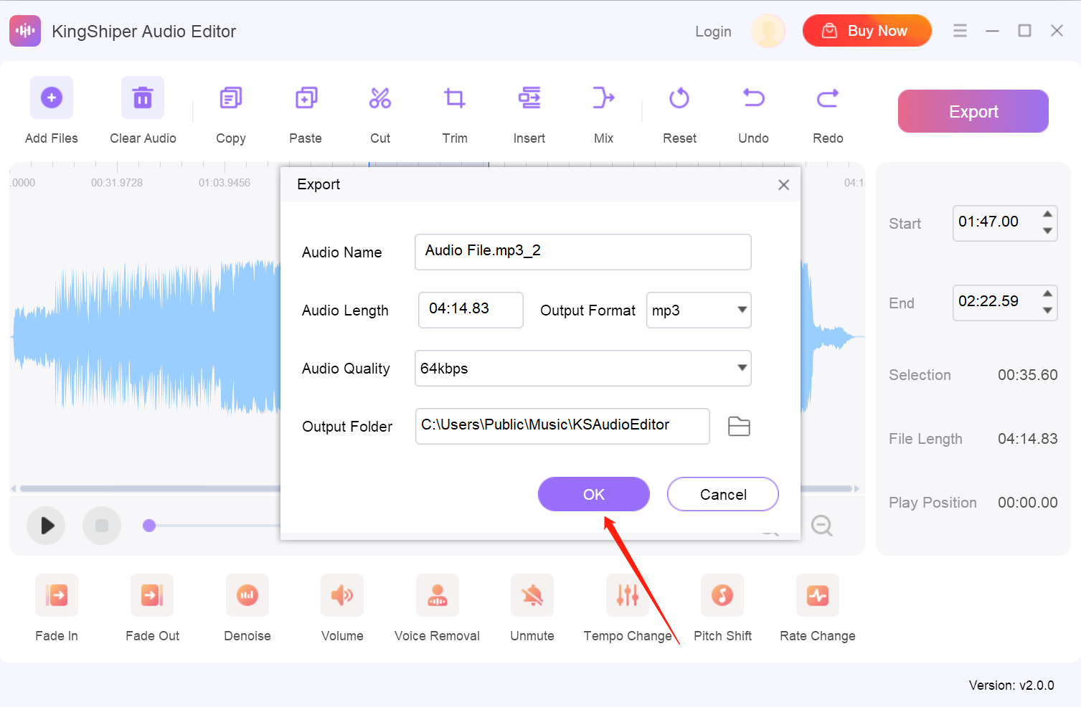Click the Add Files icon

click(x=52, y=98)
